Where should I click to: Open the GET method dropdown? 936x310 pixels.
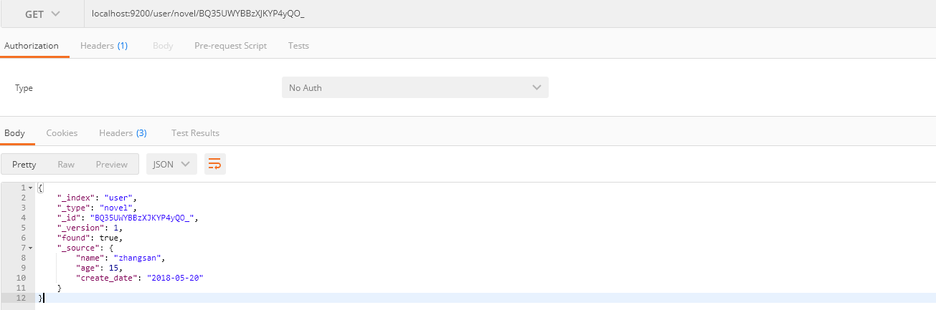(x=42, y=14)
